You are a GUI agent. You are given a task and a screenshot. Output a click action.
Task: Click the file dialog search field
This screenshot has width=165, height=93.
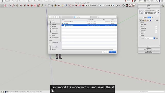[x=106, y=17]
